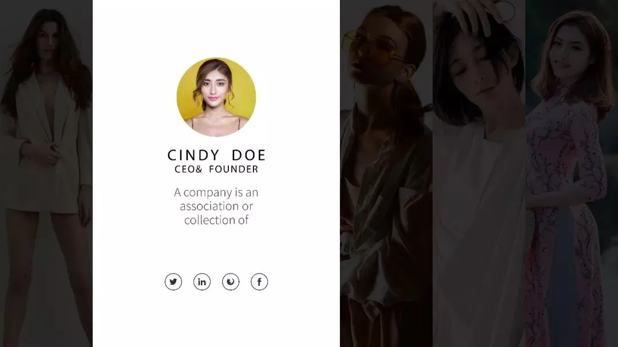Click the text line 'collection of'
This screenshot has width=618, height=347.
pyautogui.click(x=216, y=220)
